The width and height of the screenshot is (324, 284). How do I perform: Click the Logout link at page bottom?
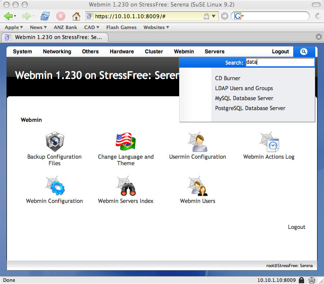[297, 227]
